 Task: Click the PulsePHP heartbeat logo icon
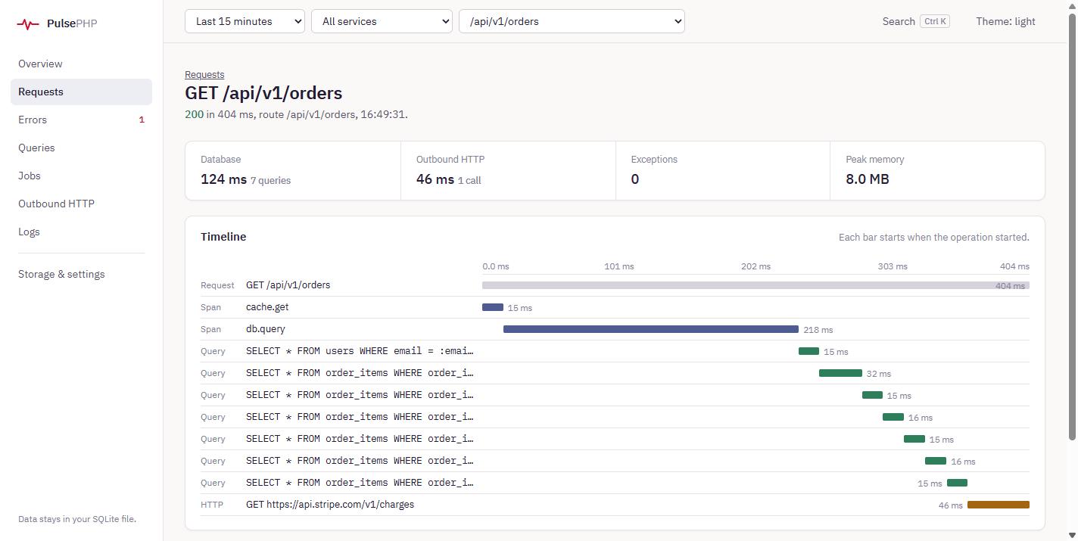[28, 23]
